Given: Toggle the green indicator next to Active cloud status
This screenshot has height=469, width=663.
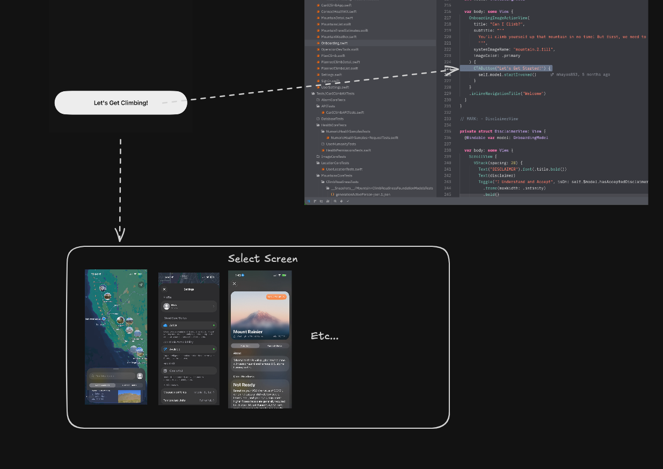Looking at the screenshot, I should point(214,325).
